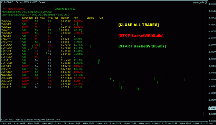
Task: Click START BasketWithBalls
Action: 142,46
